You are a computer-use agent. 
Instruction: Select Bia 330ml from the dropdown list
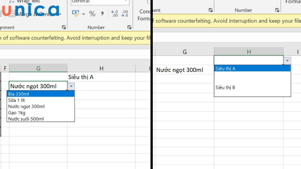click(19, 94)
